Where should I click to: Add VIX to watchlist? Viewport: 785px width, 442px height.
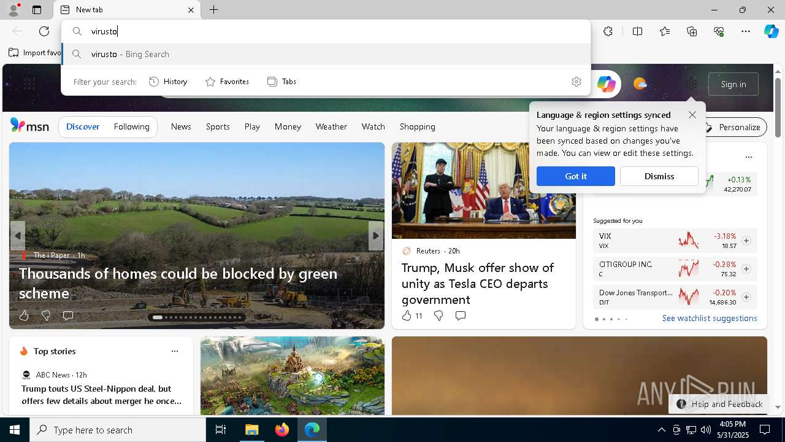point(746,241)
